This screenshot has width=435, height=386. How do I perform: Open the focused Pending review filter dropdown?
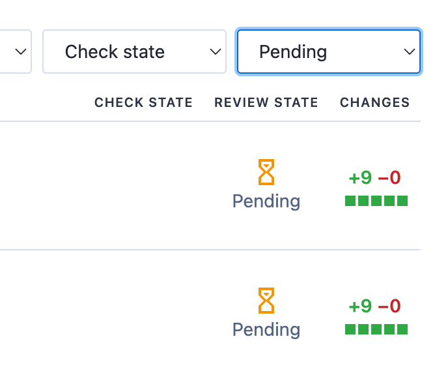329,52
